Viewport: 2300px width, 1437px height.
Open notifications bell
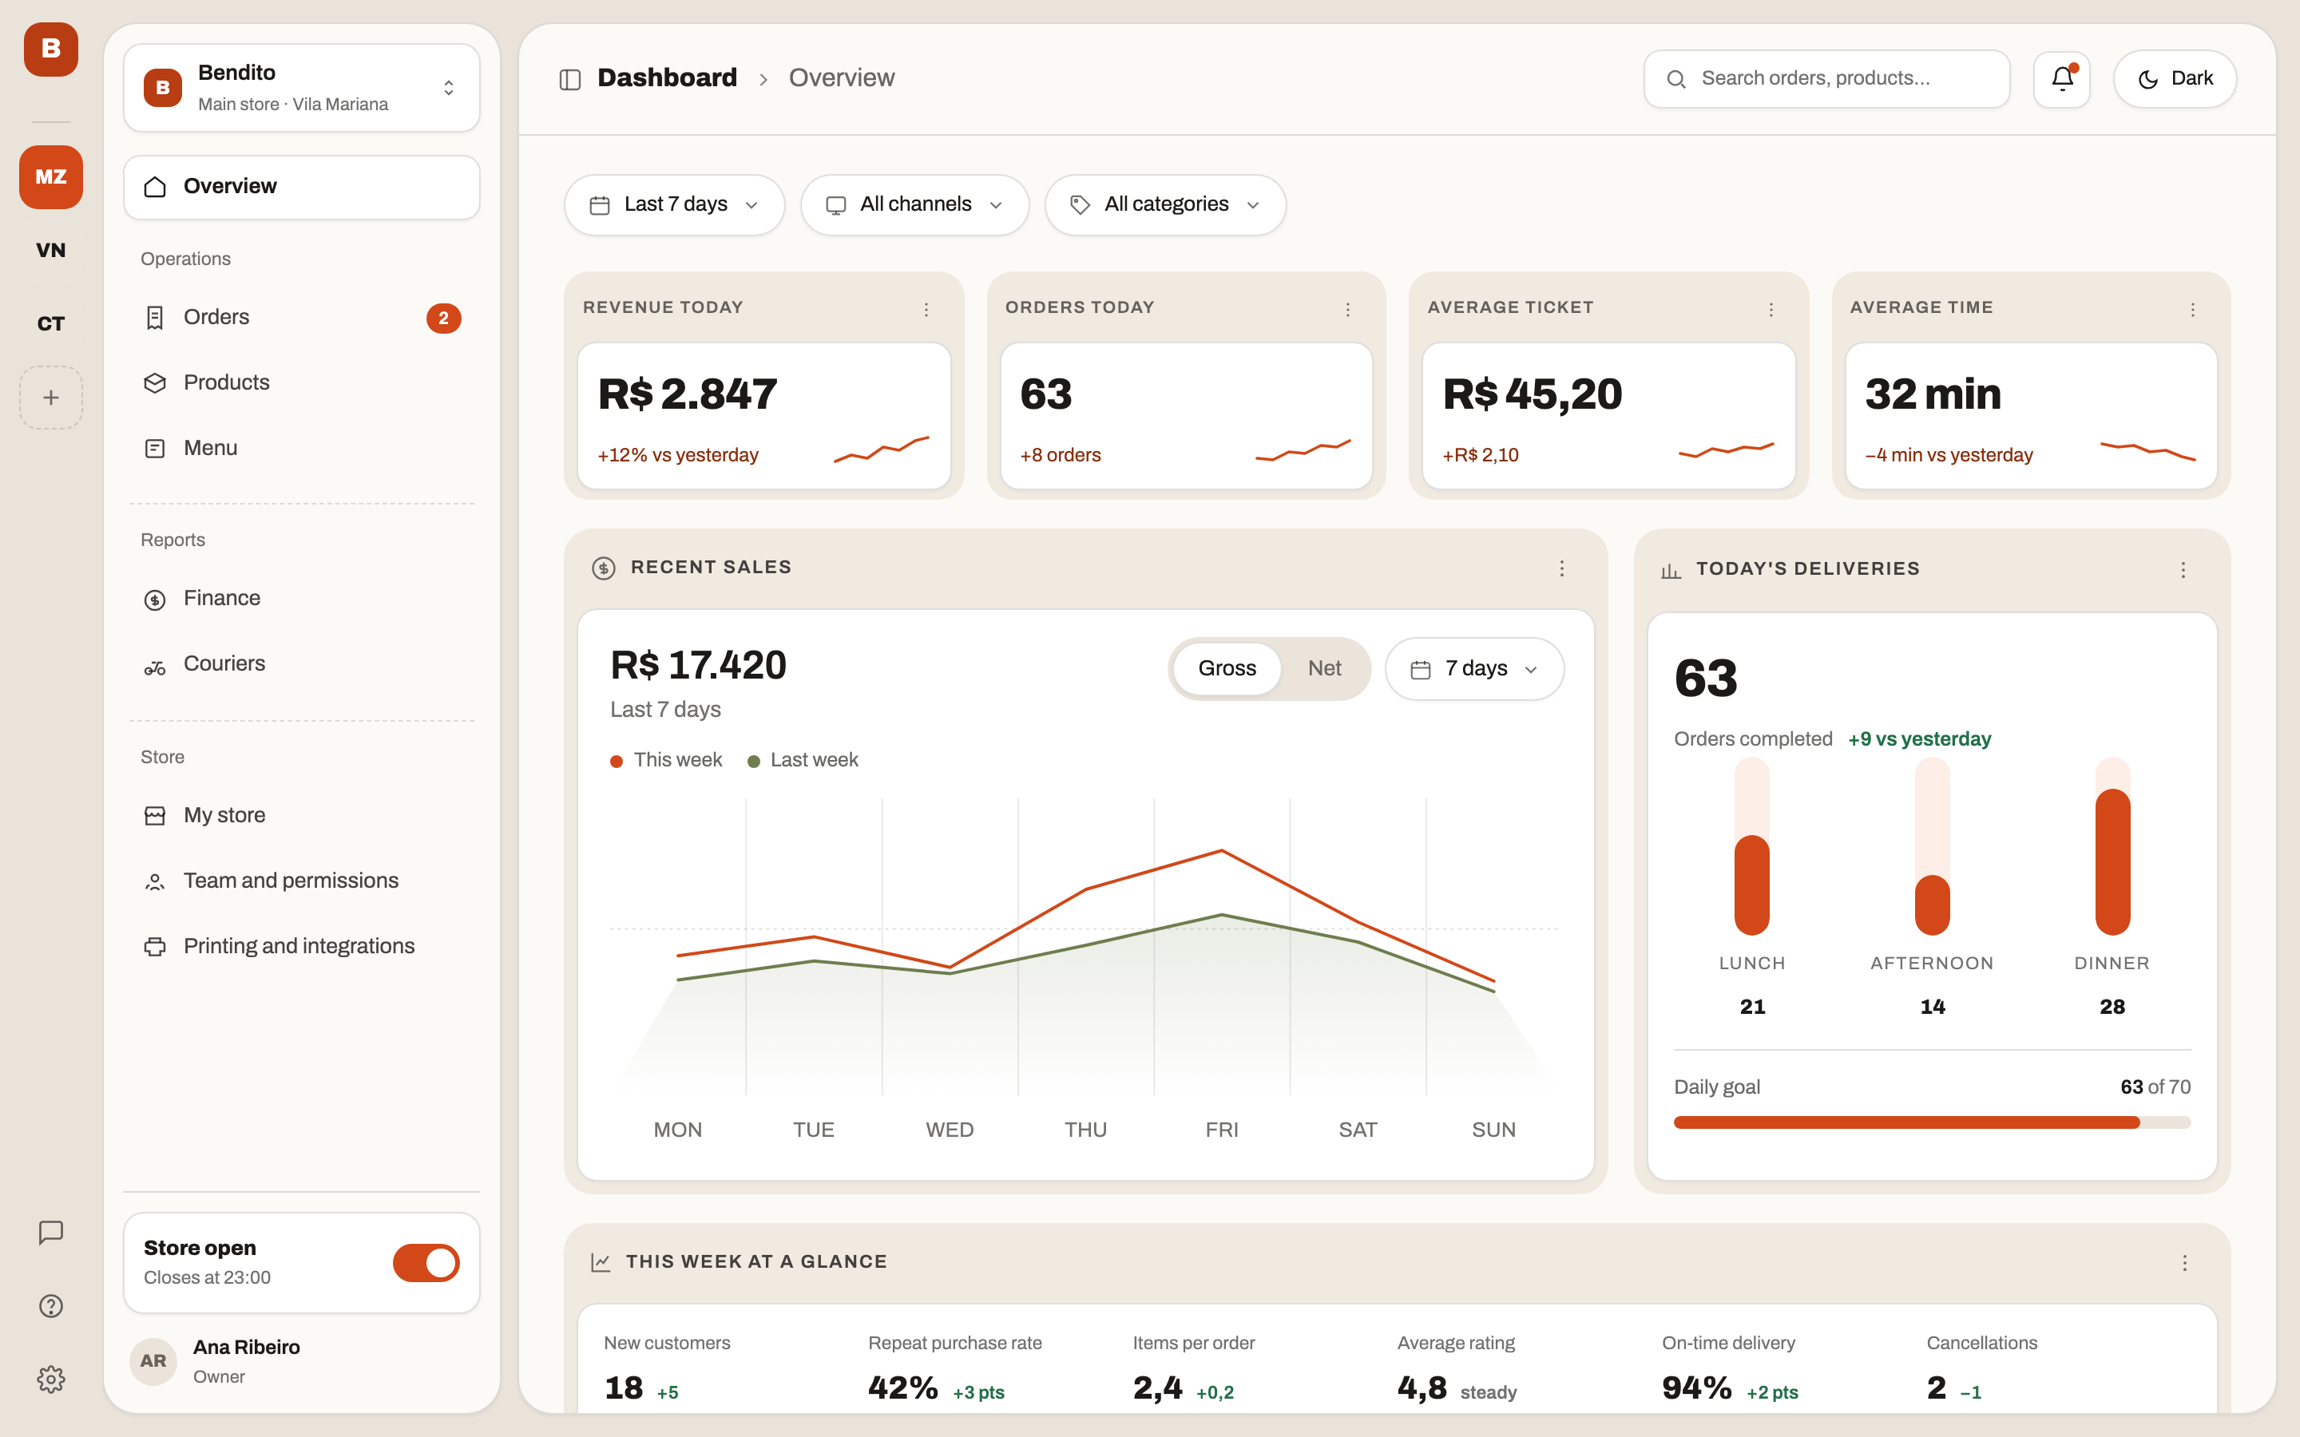pyautogui.click(x=2061, y=79)
